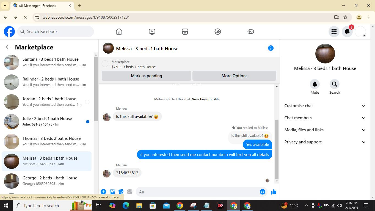Click the chat list vertical scrollbar
Viewport: 375px width, 211px height.
(x=96, y=89)
